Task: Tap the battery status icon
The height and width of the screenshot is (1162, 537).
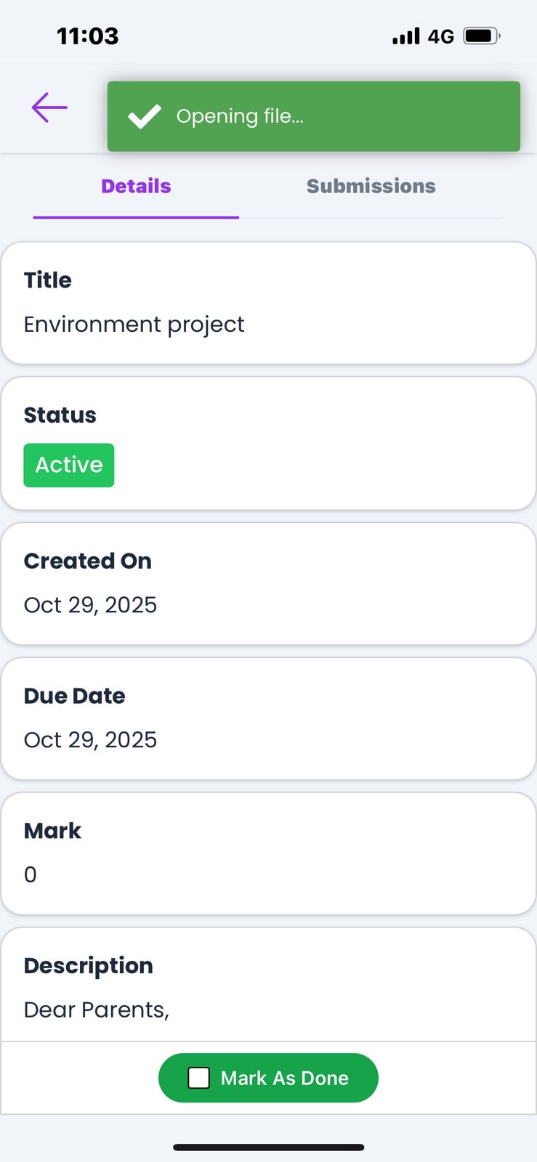Action: (x=481, y=36)
